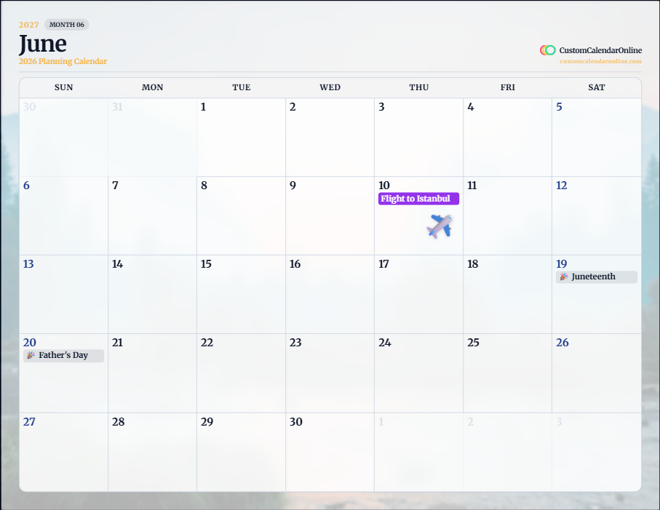Viewport: 660px width, 510px height.
Task: Select day 17 on the calendar
Action: coord(419,295)
